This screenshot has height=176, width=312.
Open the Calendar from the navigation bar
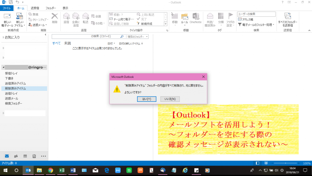click(x=26, y=156)
